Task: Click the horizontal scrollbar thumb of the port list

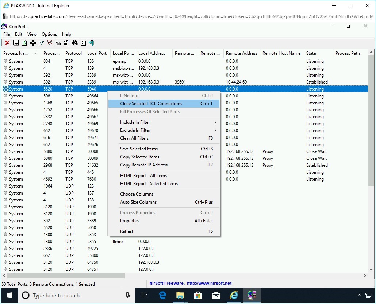Action: click(x=66, y=276)
